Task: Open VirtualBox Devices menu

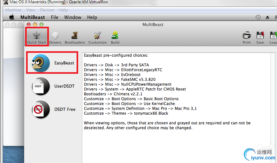Action: tap(47, 10)
